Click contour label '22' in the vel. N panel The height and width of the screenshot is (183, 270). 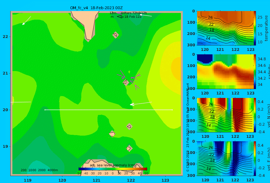point(212,111)
